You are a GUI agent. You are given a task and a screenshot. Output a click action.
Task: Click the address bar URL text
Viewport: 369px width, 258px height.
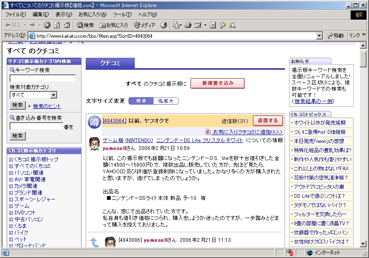coord(94,36)
